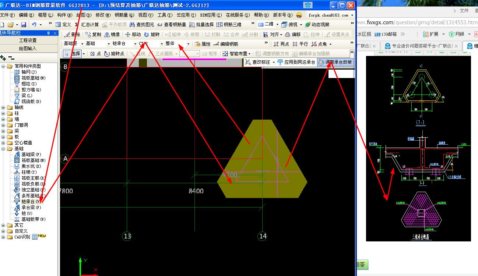This screenshot has width=478, height=276.
Task: Click 复制 copy tool
Action: [93, 35]
